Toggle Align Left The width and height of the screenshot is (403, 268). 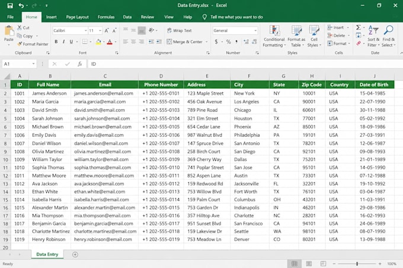(x=126, y=41)
